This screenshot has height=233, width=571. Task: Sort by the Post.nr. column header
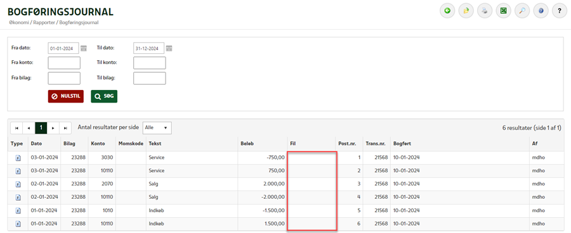click(347, 144)
